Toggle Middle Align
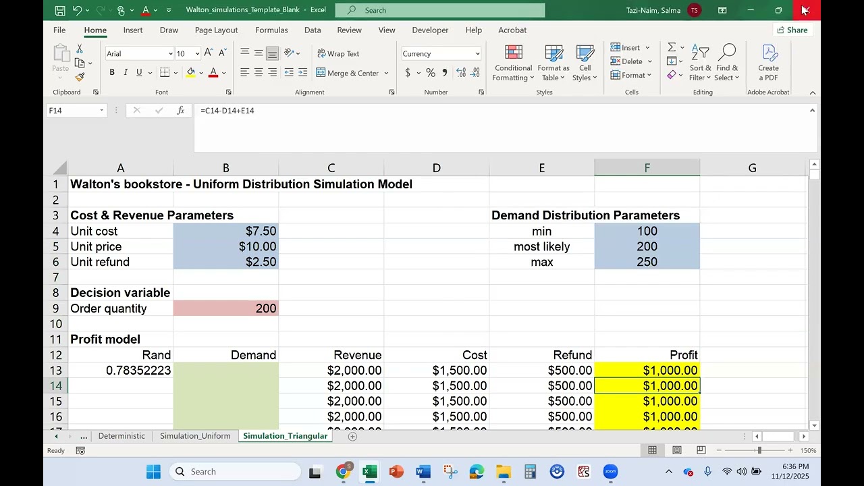This screenshot has height=486, width=864. click(259, 53)
